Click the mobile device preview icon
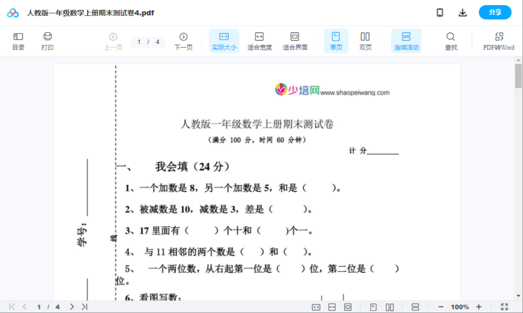The height and width of the screenshot is (313, 523). point(440,12)
